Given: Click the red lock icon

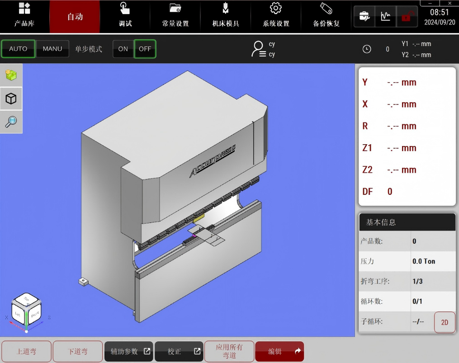Looking at the screenshot, I should point(406,17).
